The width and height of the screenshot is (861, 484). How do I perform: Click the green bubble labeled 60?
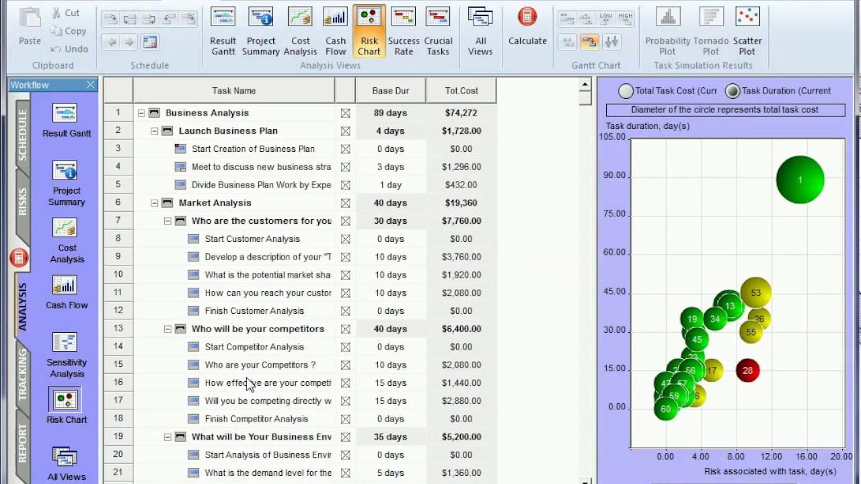(665, 409)
